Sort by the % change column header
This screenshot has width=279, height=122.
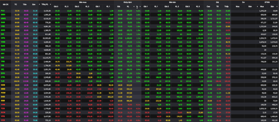[x=137, y=7]
